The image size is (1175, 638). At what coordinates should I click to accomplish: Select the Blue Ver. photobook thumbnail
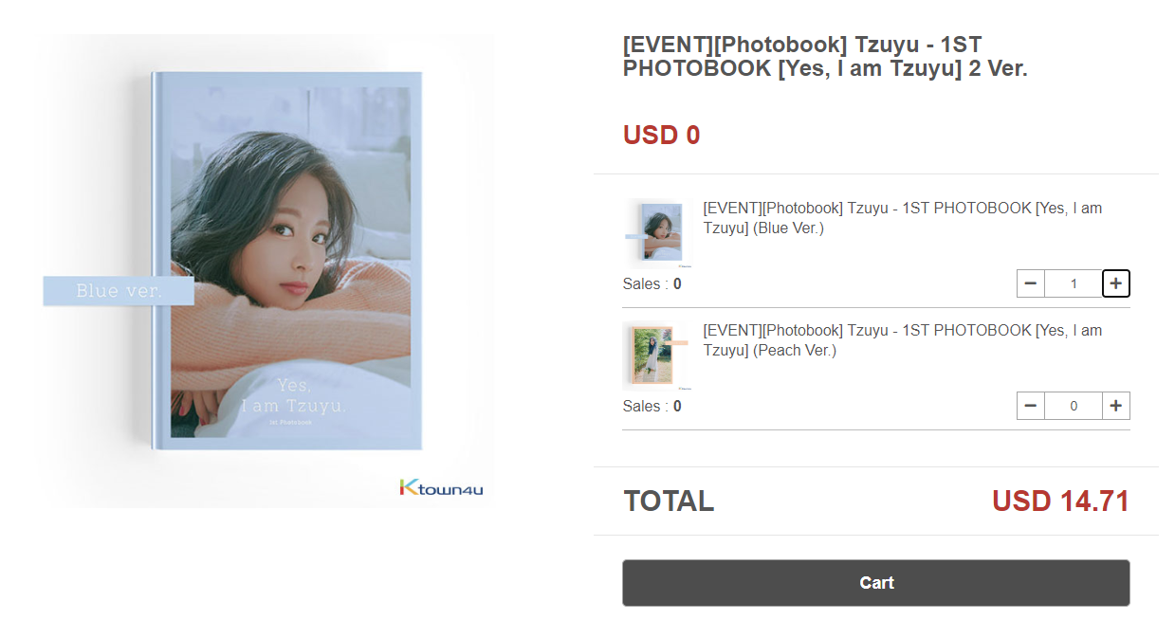coord(657,233)
